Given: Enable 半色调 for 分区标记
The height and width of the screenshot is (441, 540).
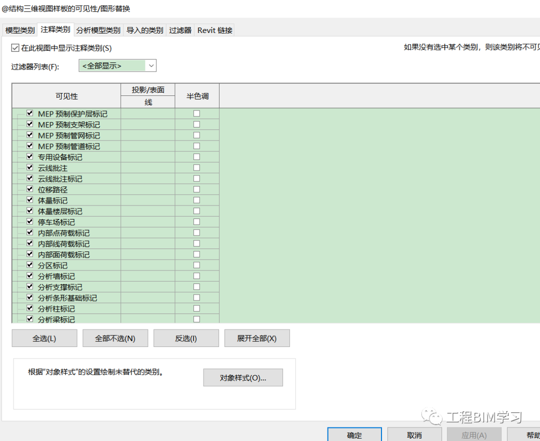Looking at the screenshot, I should (196, 265).
